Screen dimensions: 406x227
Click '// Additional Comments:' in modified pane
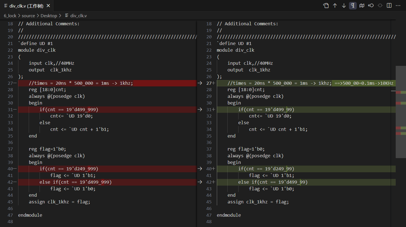click(247, 24)
